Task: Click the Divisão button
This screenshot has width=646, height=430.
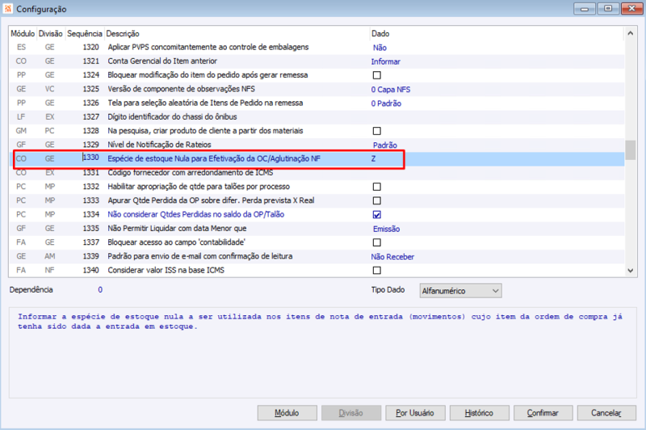Action: 351,413
